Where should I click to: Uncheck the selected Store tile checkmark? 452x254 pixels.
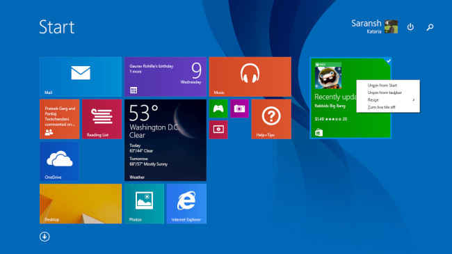click(388, 61)
